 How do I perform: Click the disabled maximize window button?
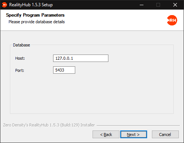tap(158, 5)
